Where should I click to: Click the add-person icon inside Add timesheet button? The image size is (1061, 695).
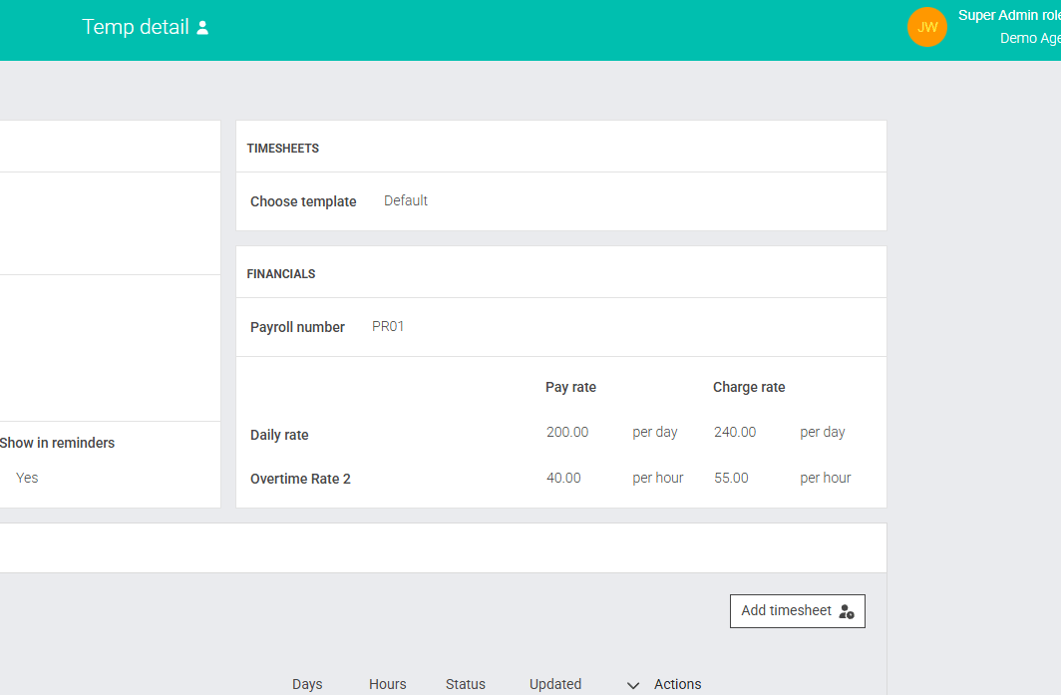pyautogui.click(x=846, y=611)
